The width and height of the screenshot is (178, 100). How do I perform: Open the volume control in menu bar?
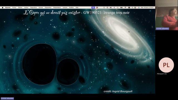(111, 7)
